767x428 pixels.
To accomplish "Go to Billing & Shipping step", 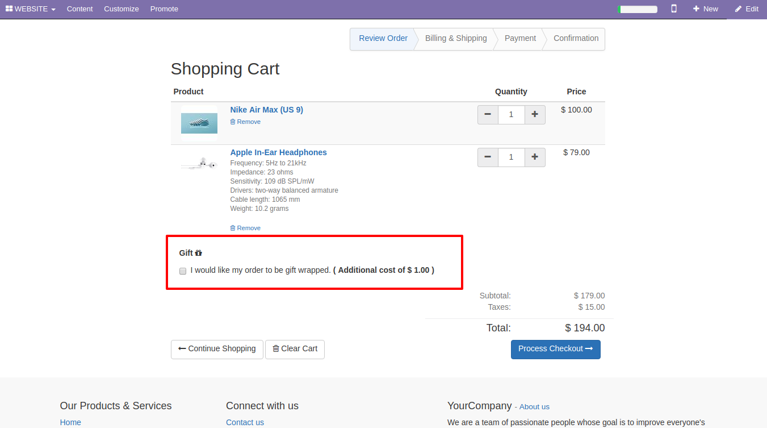I will [456, 38].
